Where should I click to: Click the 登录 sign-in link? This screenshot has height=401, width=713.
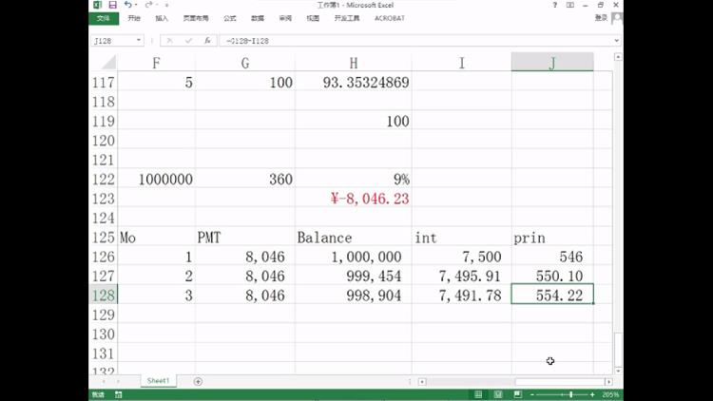point(601,18)
